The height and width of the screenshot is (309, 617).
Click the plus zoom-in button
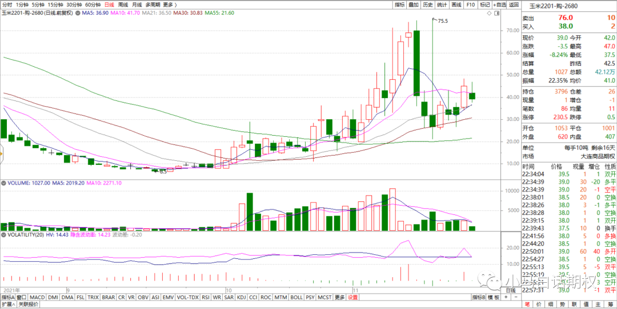[505, 297]
